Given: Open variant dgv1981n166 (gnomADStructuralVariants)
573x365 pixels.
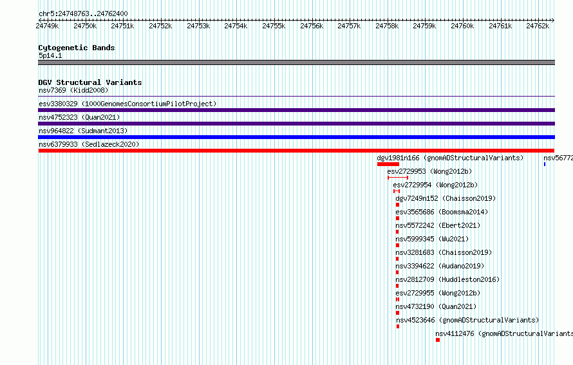Looking at the screenshot, I should pos(450,158).
